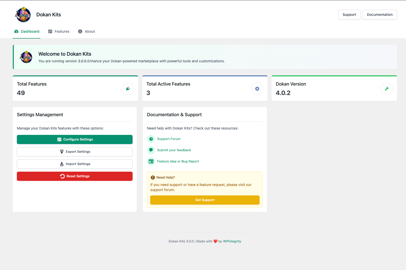
Task: Click the mascot icon in the Welcome banner
Action: point(26,57)
